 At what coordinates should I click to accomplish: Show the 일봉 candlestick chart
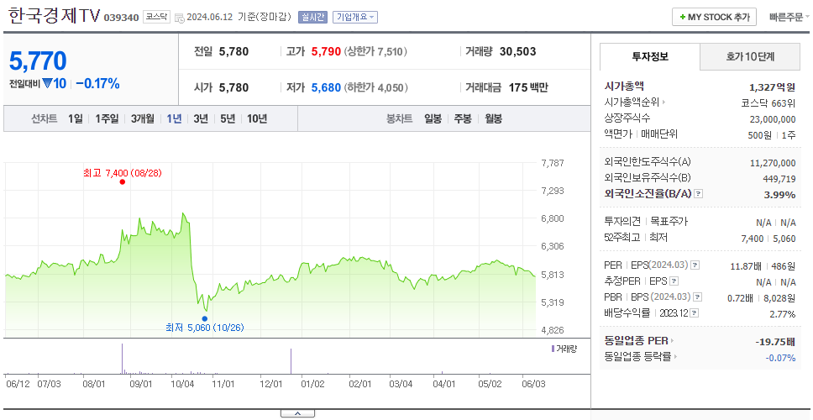point(433,118)
